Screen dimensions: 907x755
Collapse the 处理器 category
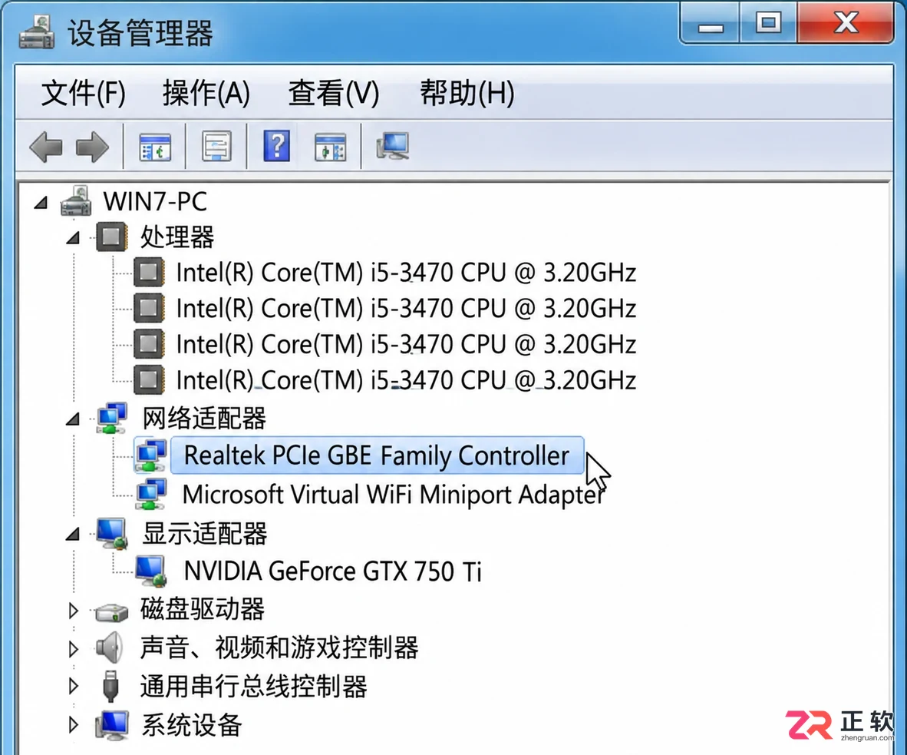[x=73, y=237]
